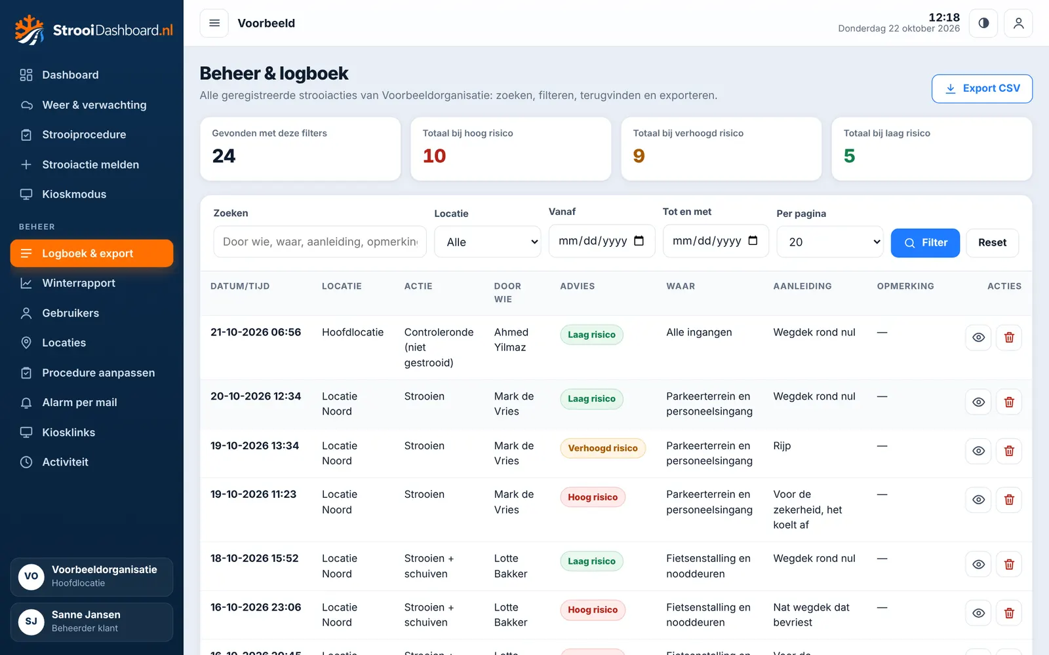
Task: Click the ADVIES column header
Action: pyautogui.click(x=578, y=286)
